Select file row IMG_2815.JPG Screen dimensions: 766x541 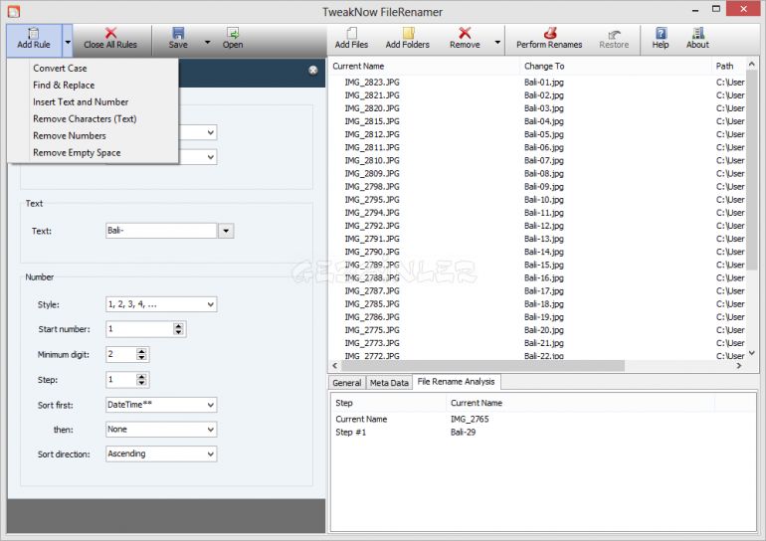(372, 121)
